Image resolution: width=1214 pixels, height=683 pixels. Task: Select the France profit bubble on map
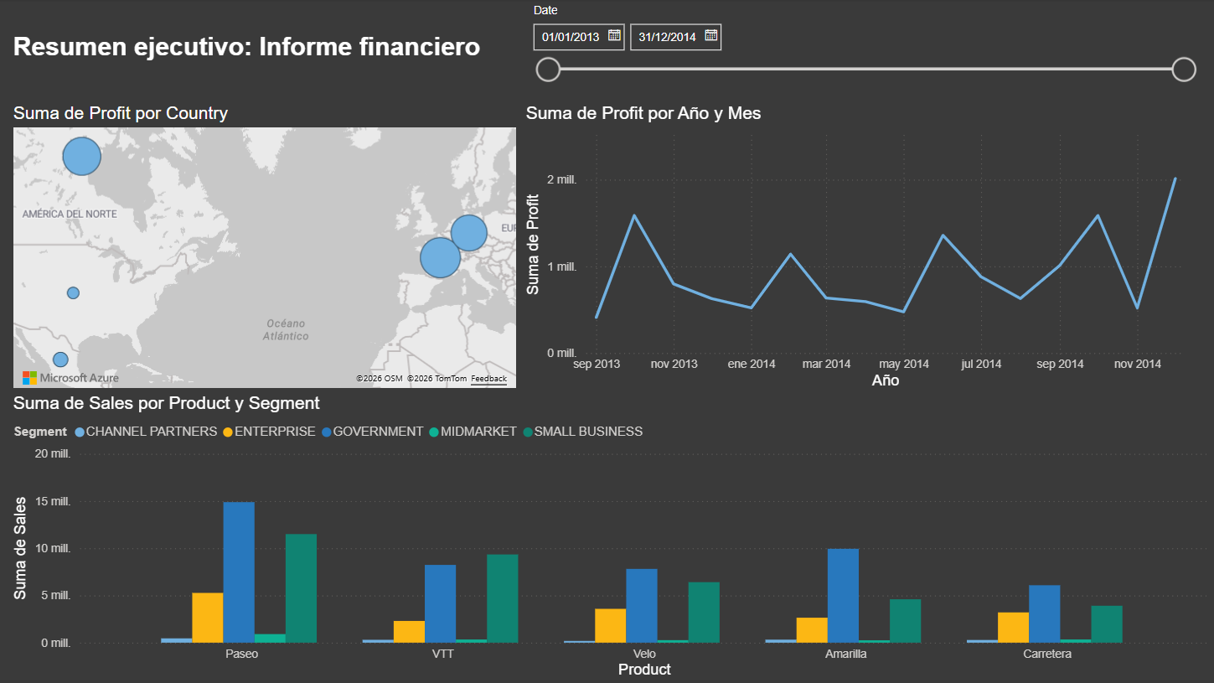[440, 257]
